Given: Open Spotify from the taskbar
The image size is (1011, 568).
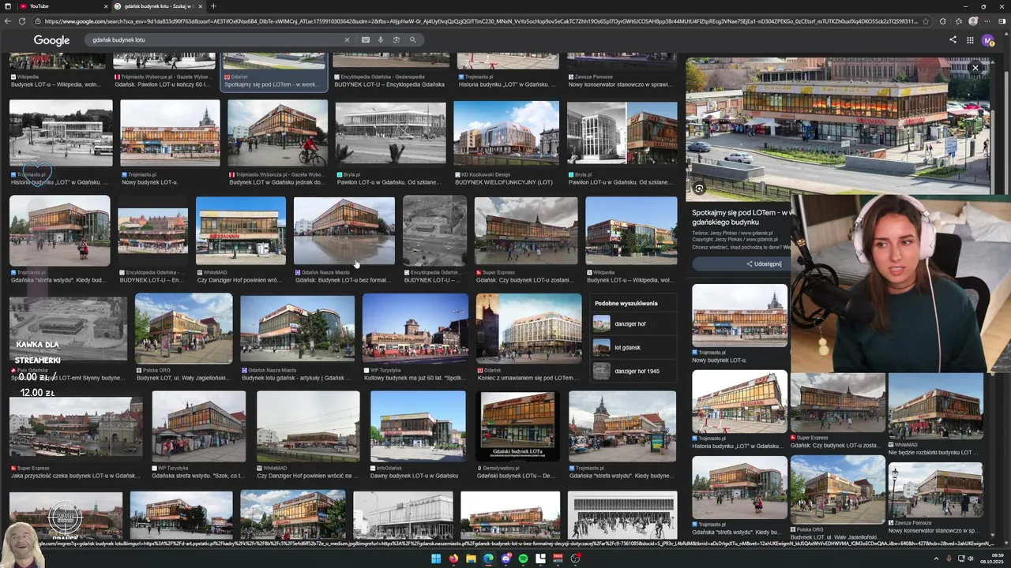Looking at the screenshot, I should [523, 559].
